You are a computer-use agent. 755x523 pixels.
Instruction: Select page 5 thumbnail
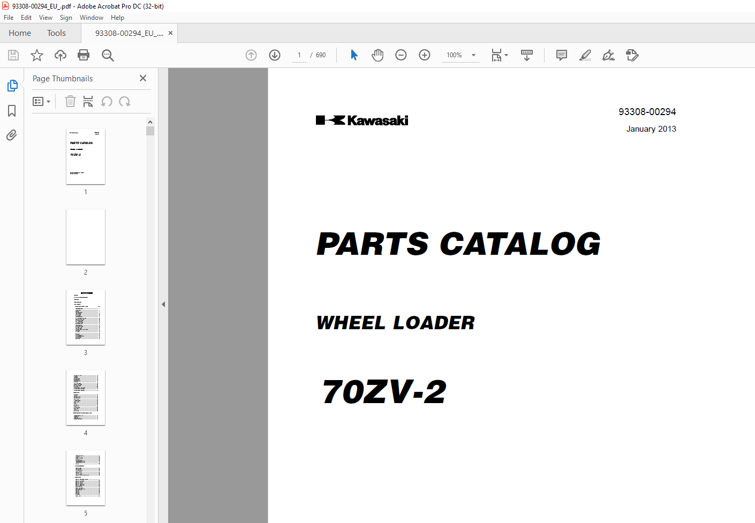point(86,478)
